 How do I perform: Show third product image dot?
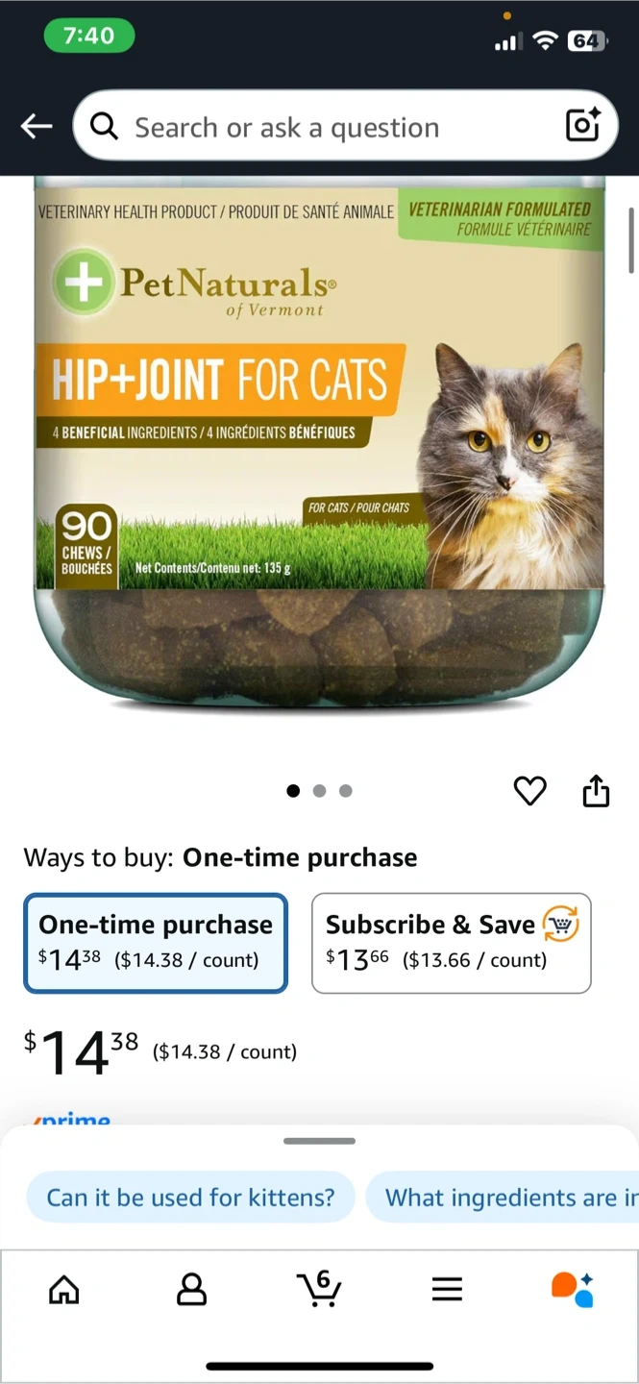coord(346,791)
